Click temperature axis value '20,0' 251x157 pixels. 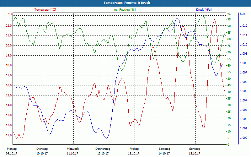(9, 45)
